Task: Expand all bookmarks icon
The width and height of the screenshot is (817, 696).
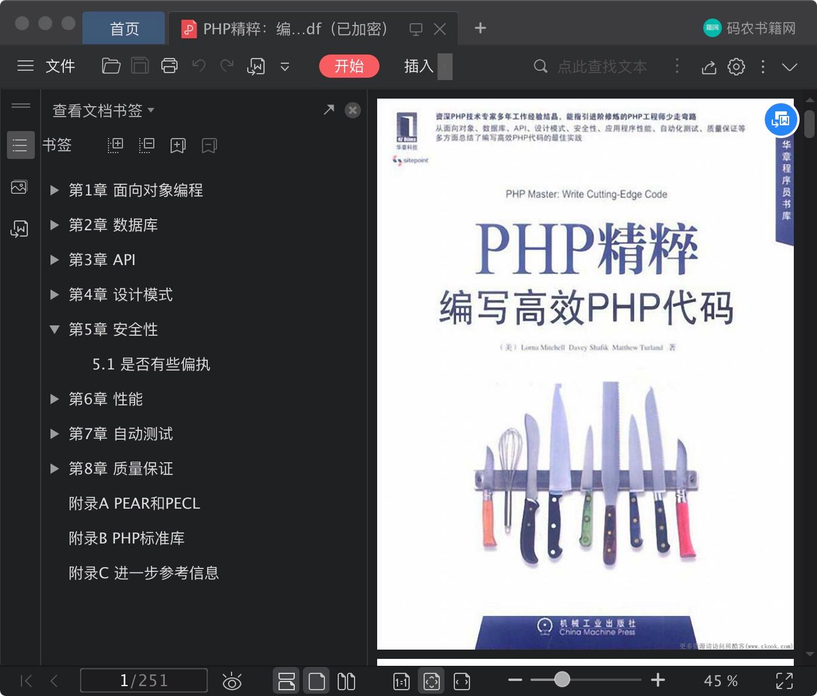Action: (x=115, y=145)
